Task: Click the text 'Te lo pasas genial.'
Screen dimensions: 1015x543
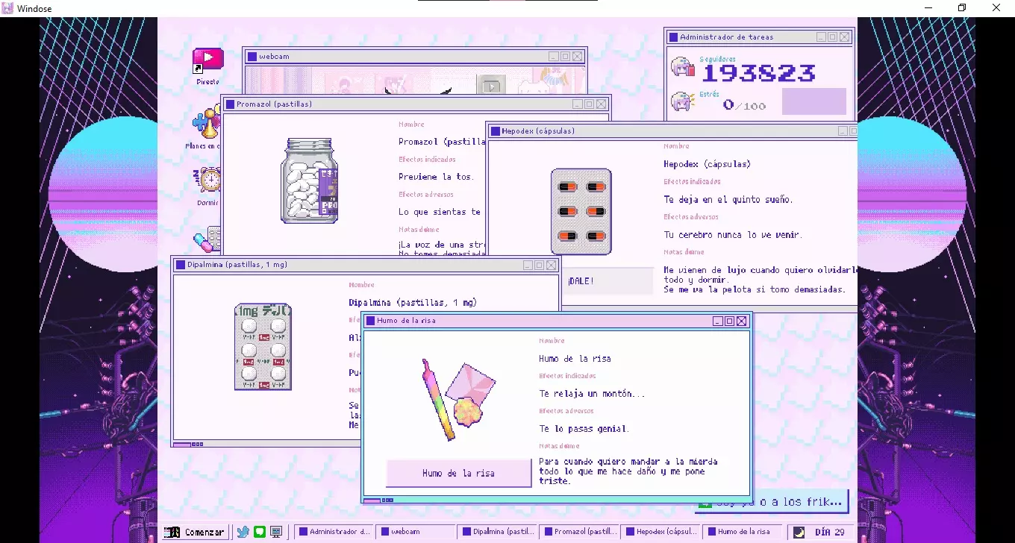Action: (584, 429)
